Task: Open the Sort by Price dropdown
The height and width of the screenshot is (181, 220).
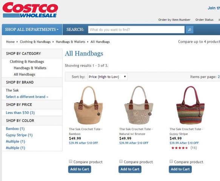Action: tap(107, 77)
